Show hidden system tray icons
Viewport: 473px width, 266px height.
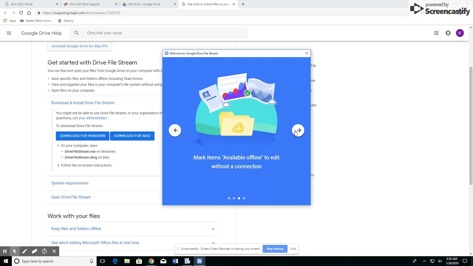[x=424, y=261]
